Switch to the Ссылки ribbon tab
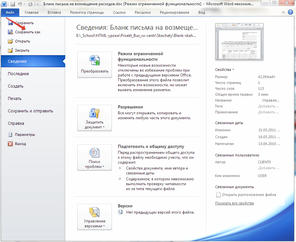Image resolution: width=296 pixels, height=242 pixels. (119, 12)
